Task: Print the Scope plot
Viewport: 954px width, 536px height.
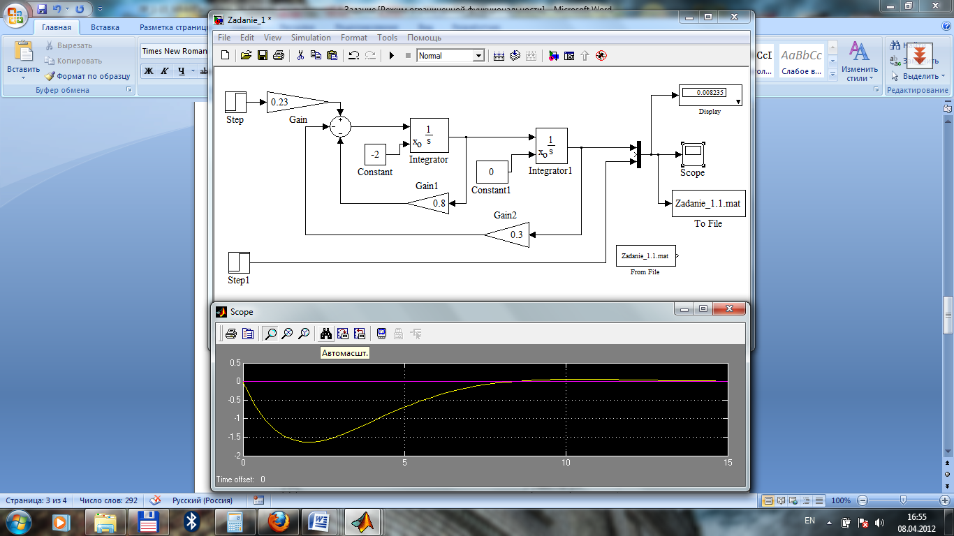Action: point(230,334)
